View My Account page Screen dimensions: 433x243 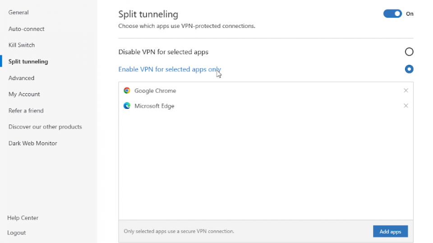(x=24, y=94)
